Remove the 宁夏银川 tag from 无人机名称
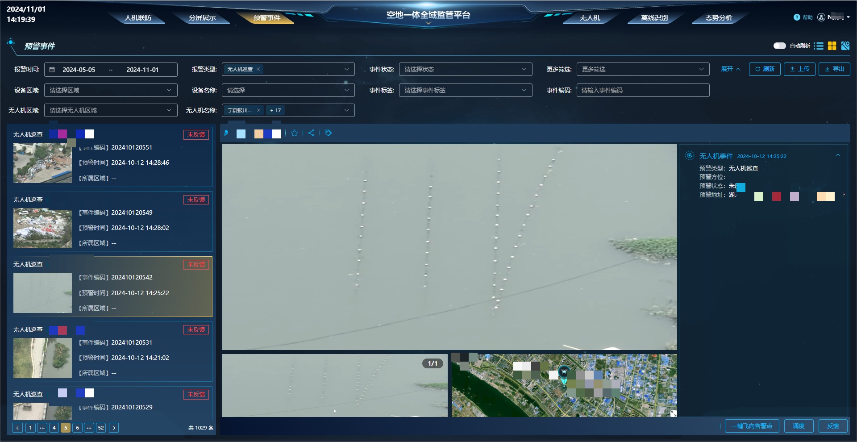Screen dimensions: 857x442 (x=258, y=110)
